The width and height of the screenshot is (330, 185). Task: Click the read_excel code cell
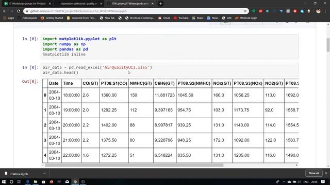point(170,70)
